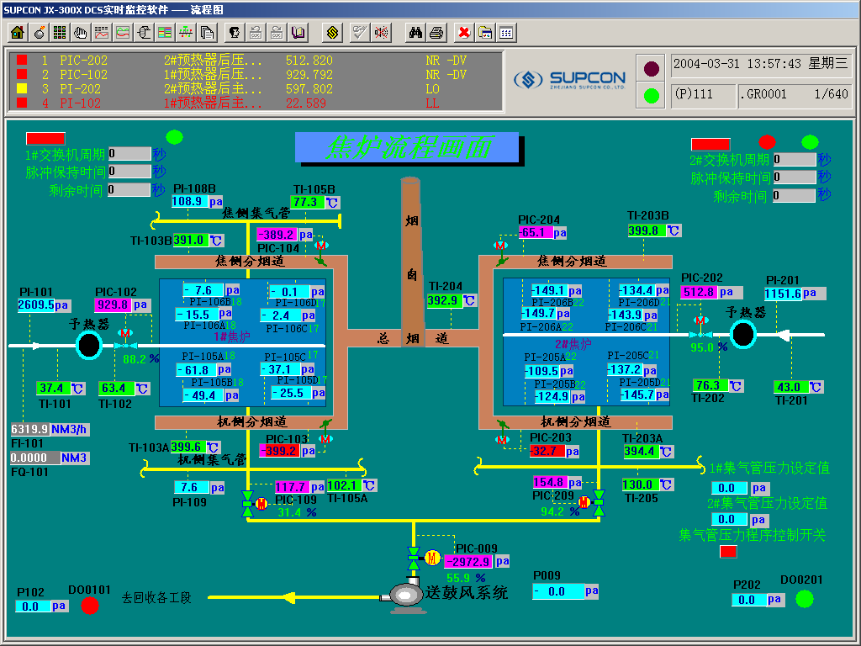Image resolution: width=861 pixels, height=646 pixels.
Task: Toggle the DO0201 green indicator
Action: point(805,598)
